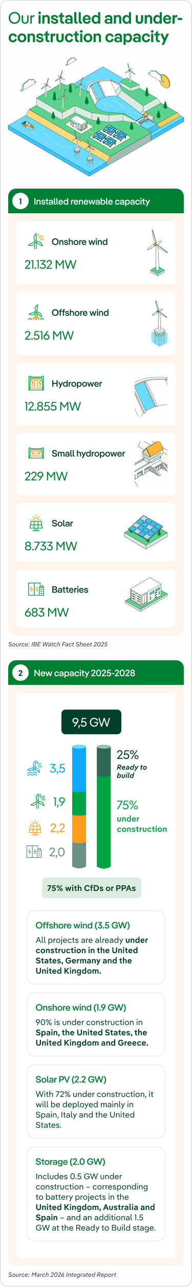Click the Onshore wind turbine icon
192x1287 pixels.
pos(36,241)
